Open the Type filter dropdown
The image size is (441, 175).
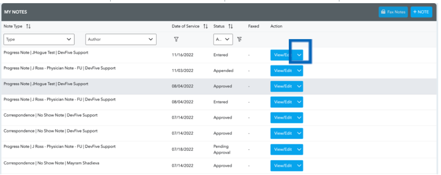click(x=39, y=39)
